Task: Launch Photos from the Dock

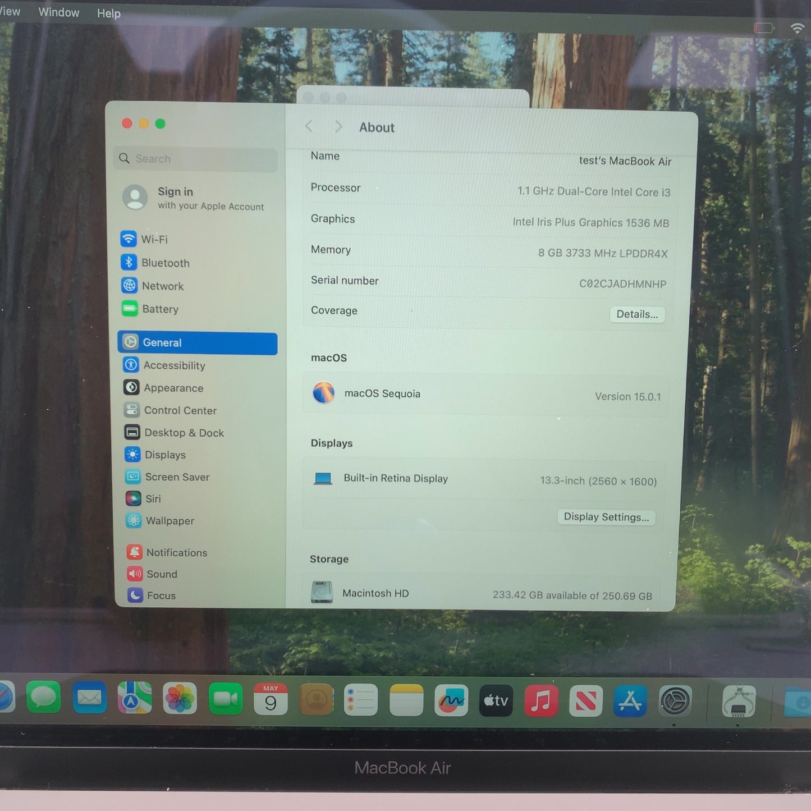Action: coord(180,699)
